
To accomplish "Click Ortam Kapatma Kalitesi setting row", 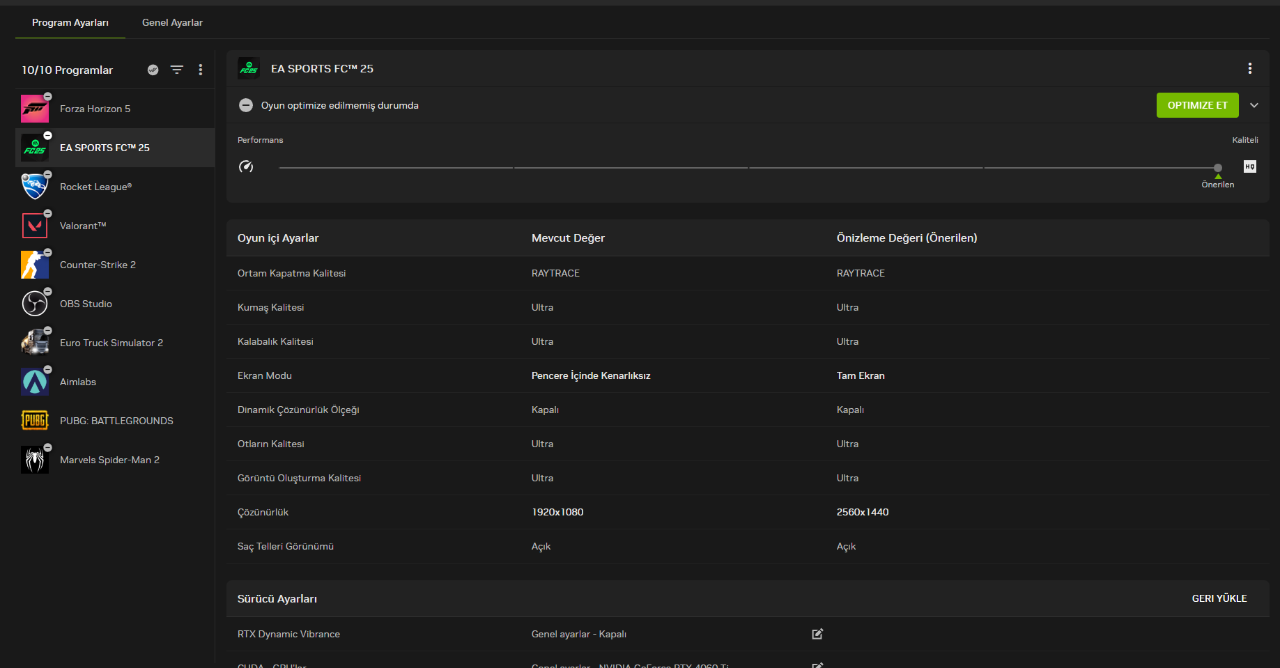I will coord(748,273).
